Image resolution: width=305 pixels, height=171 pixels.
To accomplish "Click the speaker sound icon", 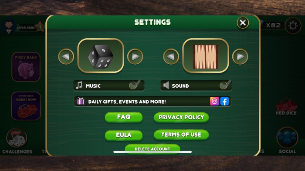I will [166, 85].
